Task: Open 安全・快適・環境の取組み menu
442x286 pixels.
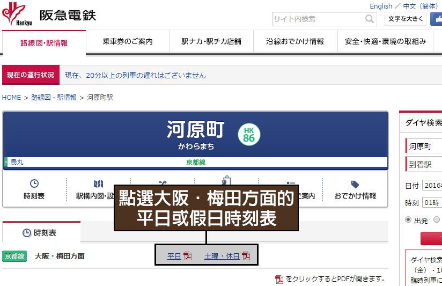Action: [x=385, y=41]
